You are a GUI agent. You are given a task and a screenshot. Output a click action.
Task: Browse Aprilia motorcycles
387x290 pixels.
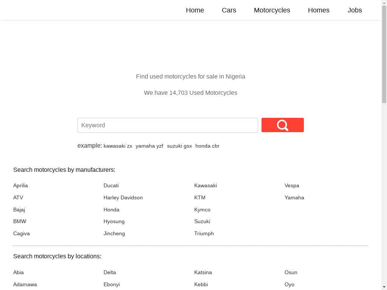coord(20,185)
